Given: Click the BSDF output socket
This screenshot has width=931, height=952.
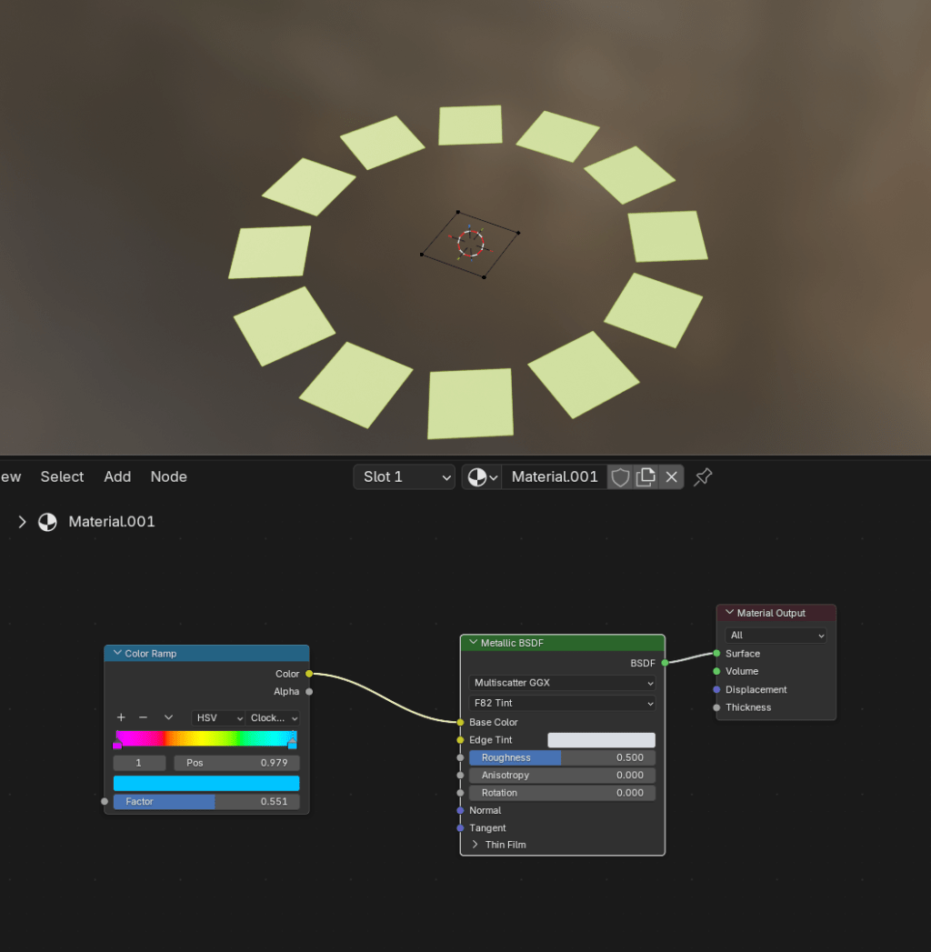Looking at the screenshot, I should pos(666,663).
